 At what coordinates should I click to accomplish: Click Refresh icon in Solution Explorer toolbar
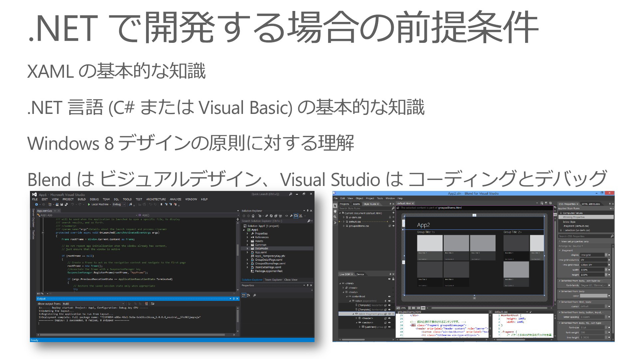click(271, 216)
